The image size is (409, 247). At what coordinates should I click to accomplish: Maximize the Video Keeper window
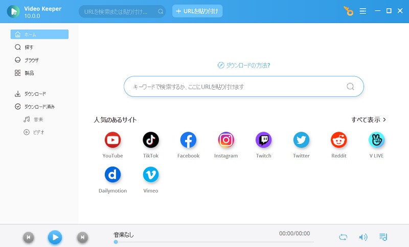(x=389, y=11)
